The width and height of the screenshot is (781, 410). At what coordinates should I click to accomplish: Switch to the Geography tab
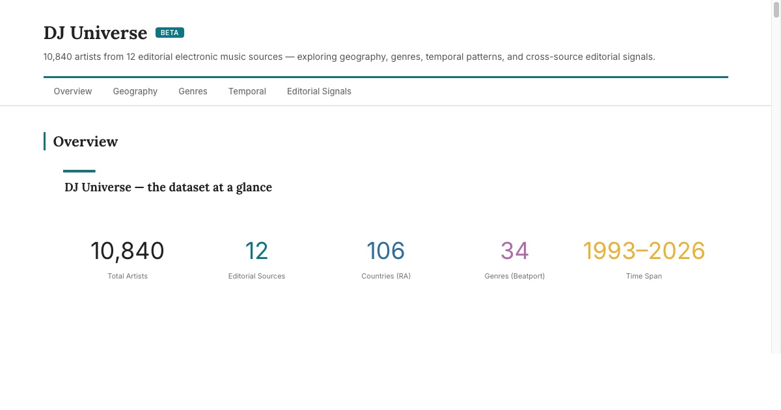135,91
